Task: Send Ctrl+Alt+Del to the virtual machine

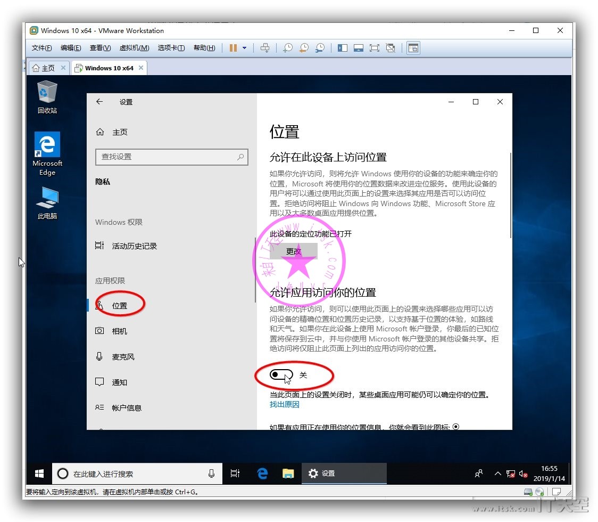Action: click(x=264, y=48)
